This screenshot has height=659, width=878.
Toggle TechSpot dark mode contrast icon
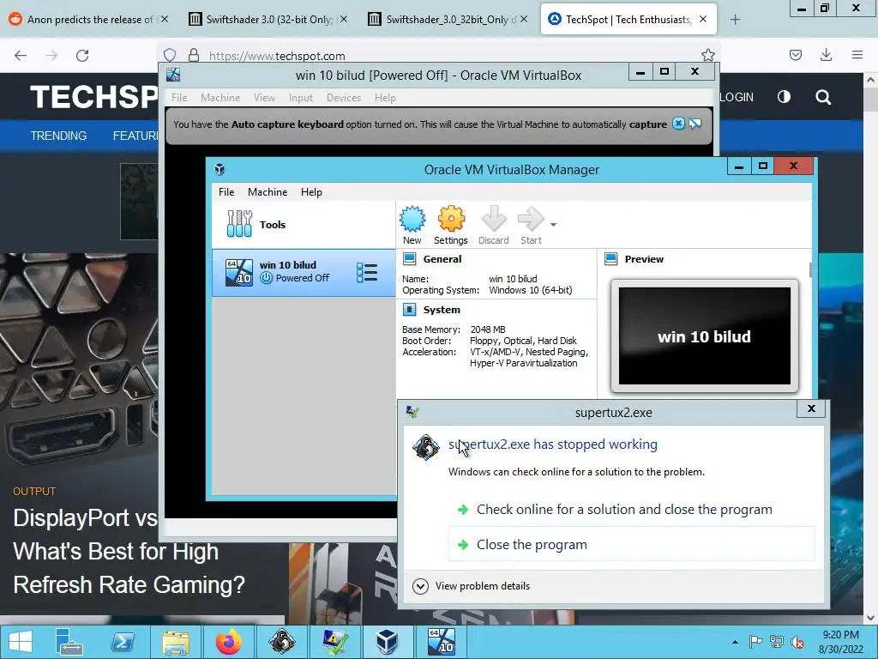click(784, 97)
